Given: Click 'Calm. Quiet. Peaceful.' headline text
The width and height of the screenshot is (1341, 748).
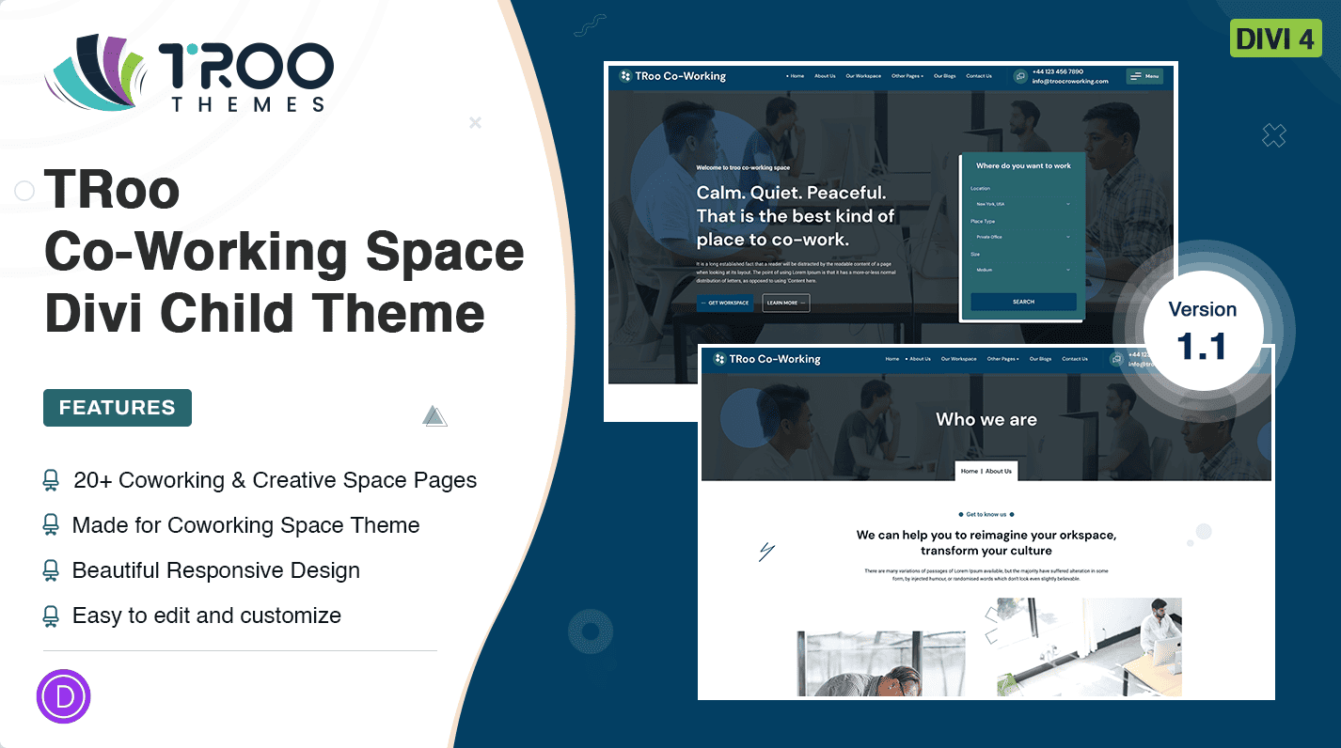Looking at the screenshot, I should click(x=791, y=193).
